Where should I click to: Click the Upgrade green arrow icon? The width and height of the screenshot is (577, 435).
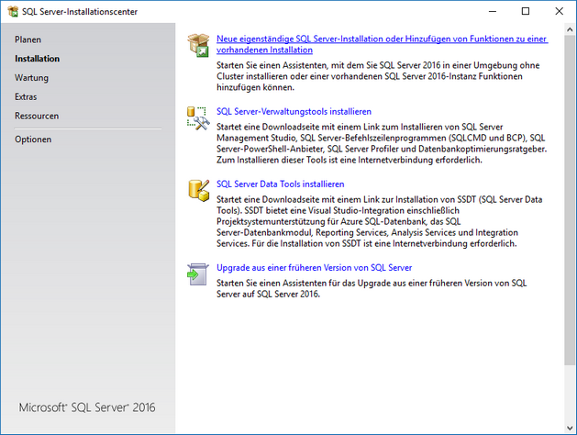198,274
